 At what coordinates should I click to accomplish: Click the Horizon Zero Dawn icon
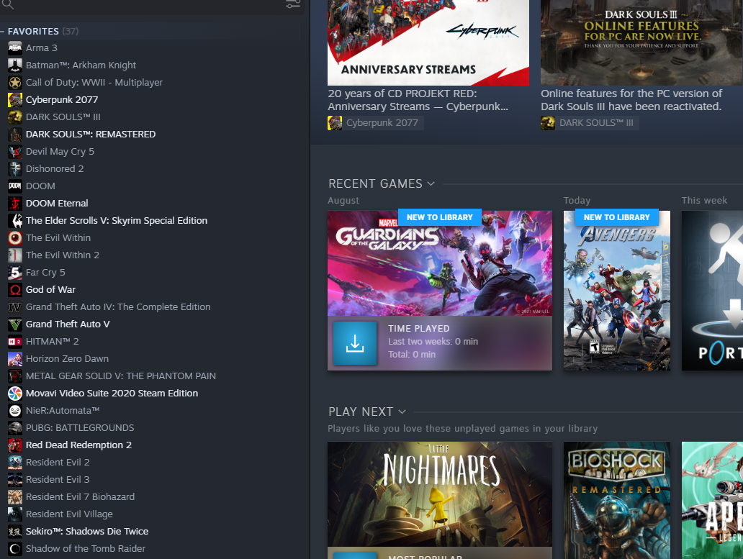click(14, 359)
